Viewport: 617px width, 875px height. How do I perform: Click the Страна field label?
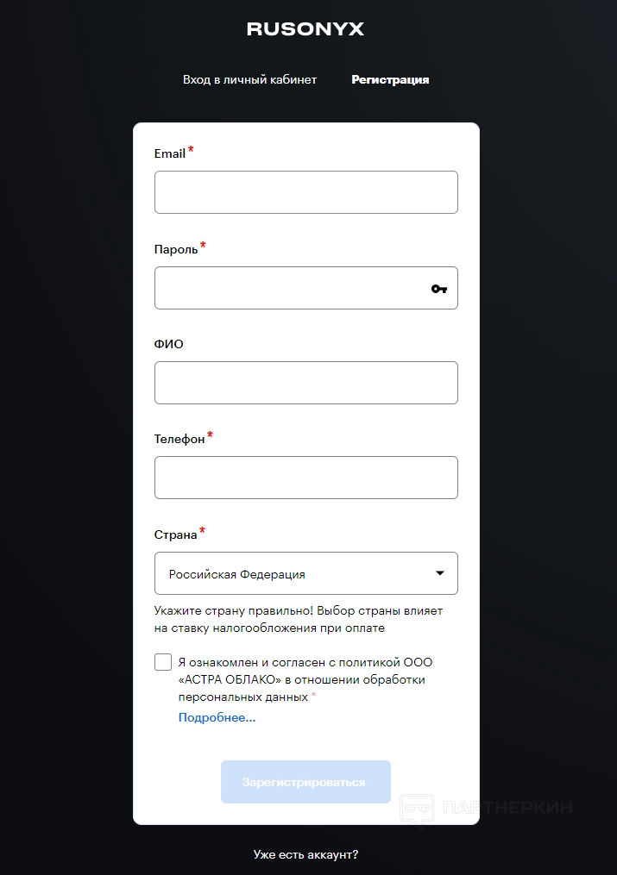(x=176, y=534)
